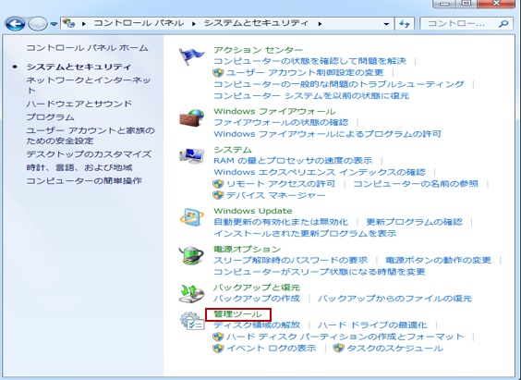This screenshot has height=380, width=521.
Task: Click shield icon beside ハード ディスク パーティション
Action: [x=218, y=337]
